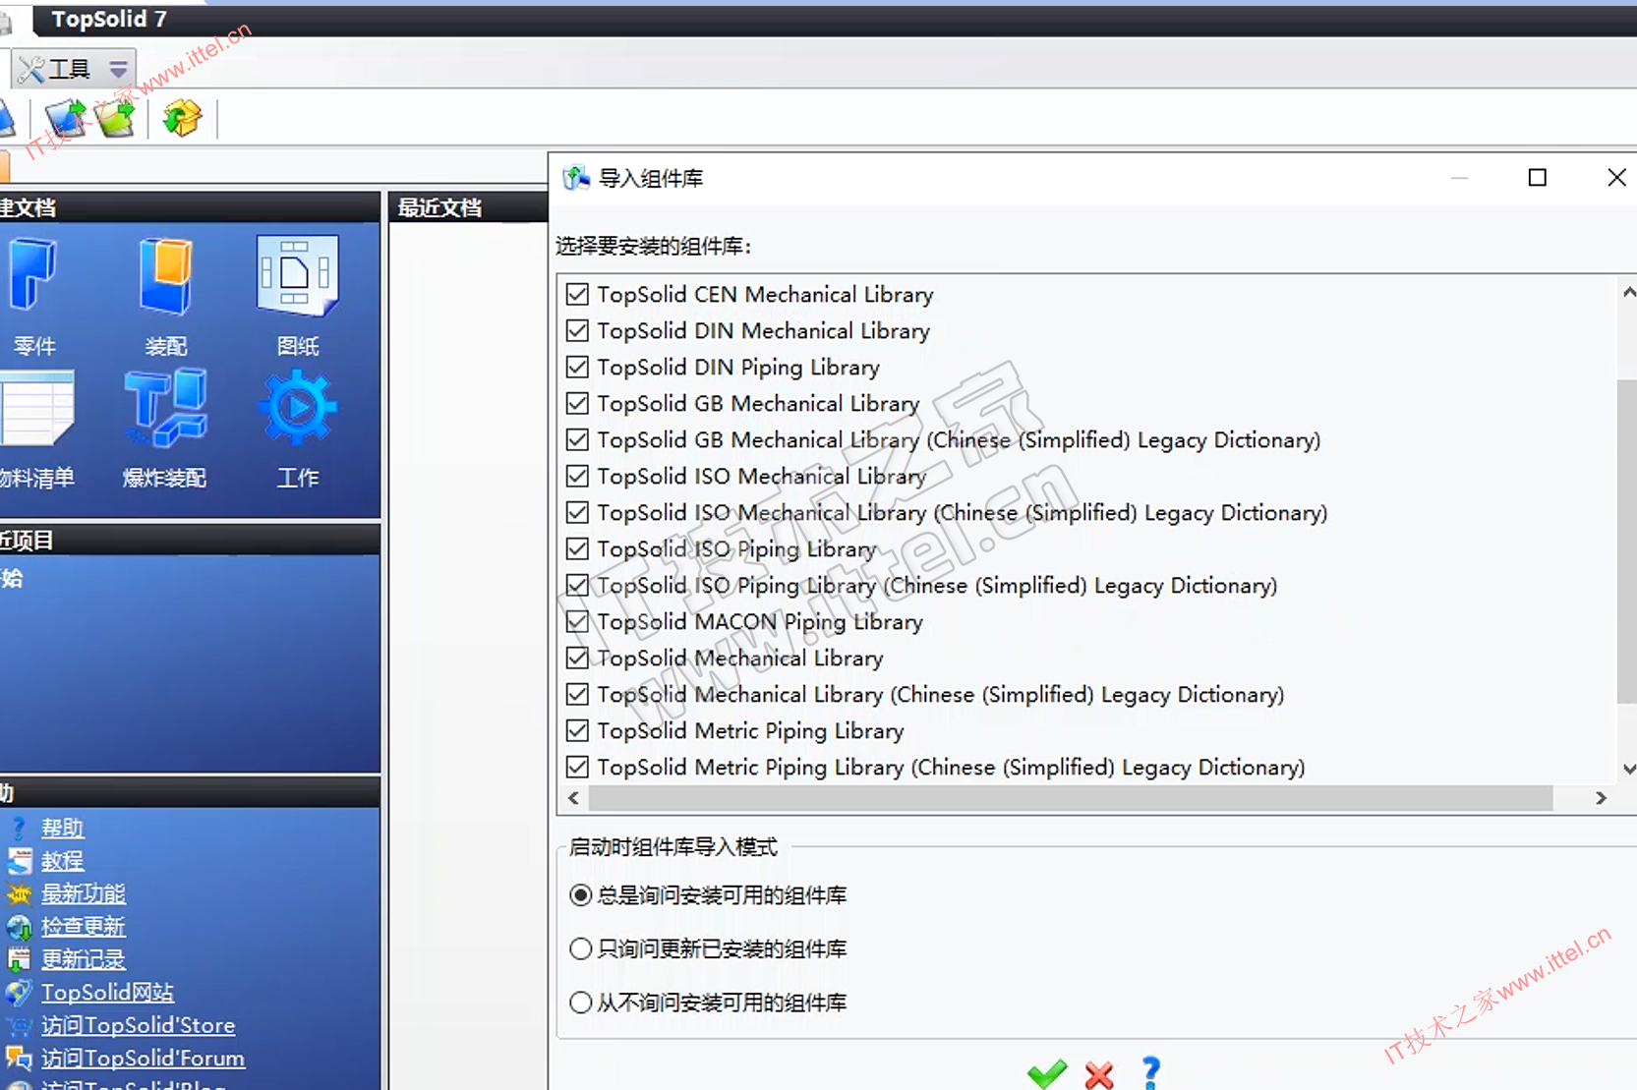The height and width of the screenshot is (1090, 1637).
Task: Open help with blue question mark icon
Action: (x=1151, y=1072)
